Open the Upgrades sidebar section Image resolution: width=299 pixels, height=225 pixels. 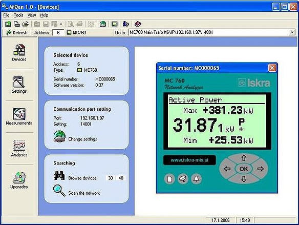click(19, 180)
